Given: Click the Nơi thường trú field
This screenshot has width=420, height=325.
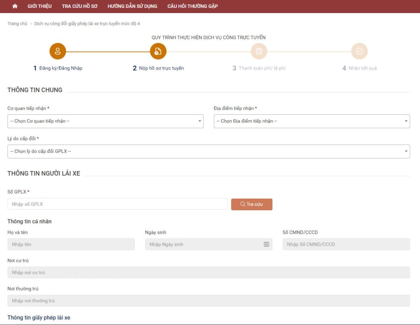Looking at the screenshot, I should [x=209, y=301].
